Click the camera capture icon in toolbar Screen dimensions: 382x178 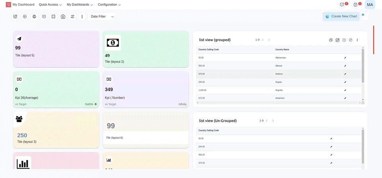click(63, 17)
